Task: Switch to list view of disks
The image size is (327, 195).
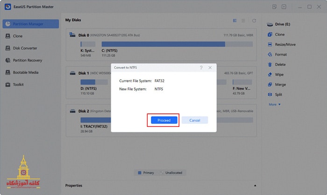Action: tap(243, 21)
